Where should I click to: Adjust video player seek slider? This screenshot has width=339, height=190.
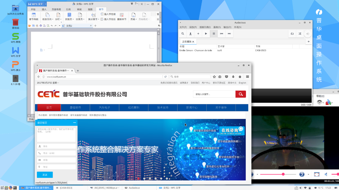click(x=278, y=174)
